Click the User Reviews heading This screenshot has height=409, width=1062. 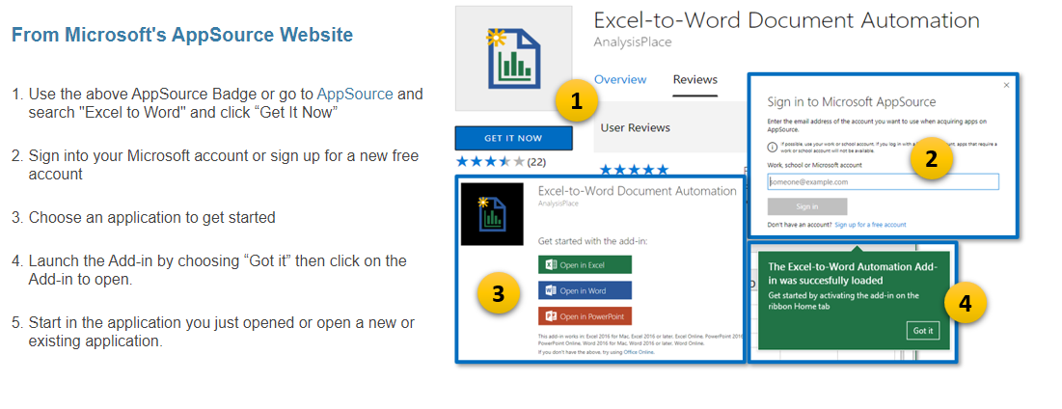(x=636, y=127)
